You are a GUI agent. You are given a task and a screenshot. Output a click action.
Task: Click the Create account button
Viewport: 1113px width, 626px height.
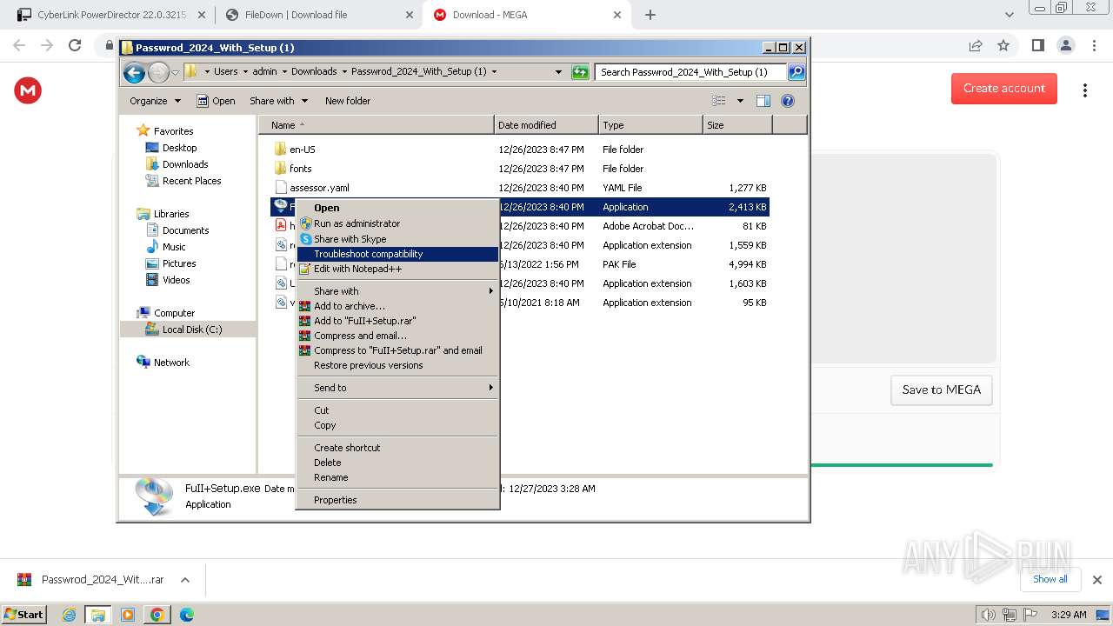(1003, 89)
